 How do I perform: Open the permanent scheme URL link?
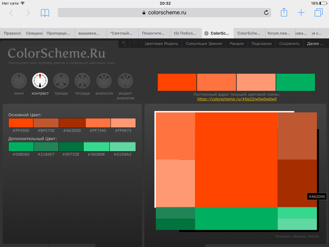coord(236,99)
